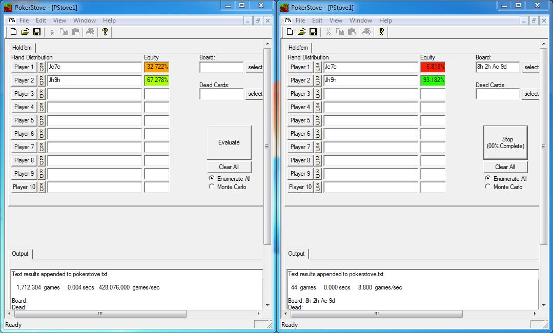Select Enumerate All option in right window
Screen dimensions: 553x333
488,179
